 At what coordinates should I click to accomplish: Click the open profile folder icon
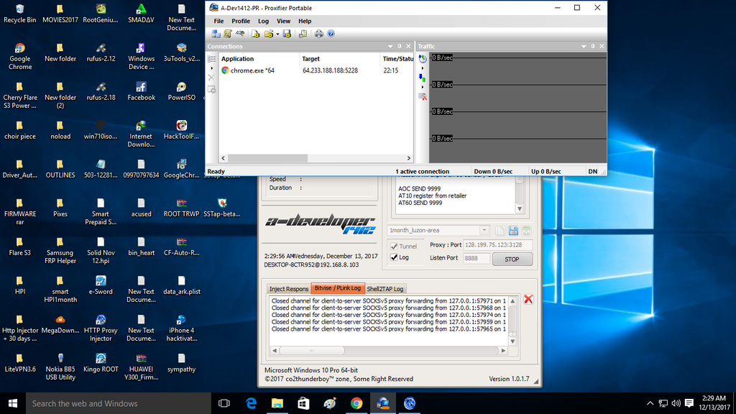coord(269,34)
